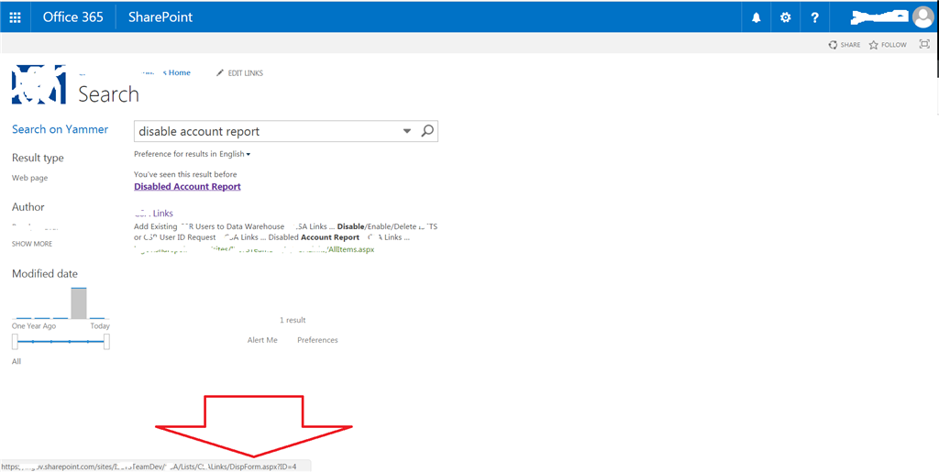Open the settings gear menu

pos(785,17)
